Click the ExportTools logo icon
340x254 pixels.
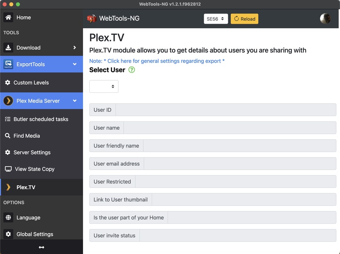[8, 64]
